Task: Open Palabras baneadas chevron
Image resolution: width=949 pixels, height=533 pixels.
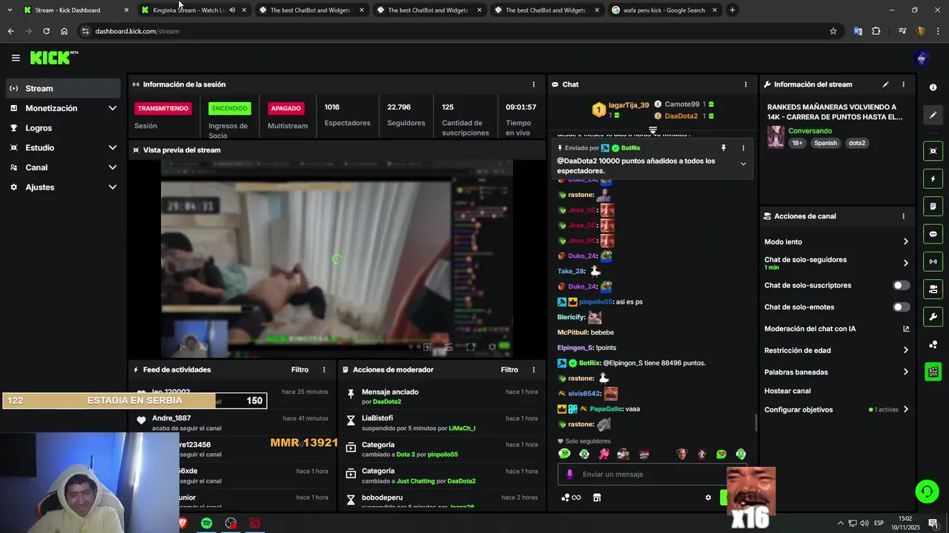Action: (905, 372)
